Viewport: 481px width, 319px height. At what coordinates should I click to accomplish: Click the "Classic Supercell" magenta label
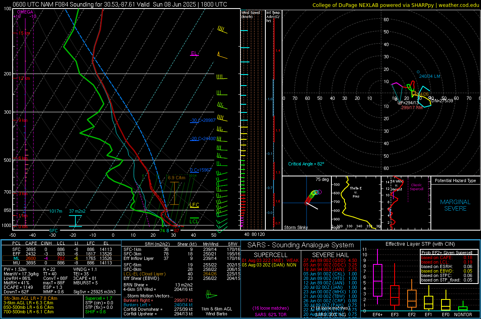416,187
